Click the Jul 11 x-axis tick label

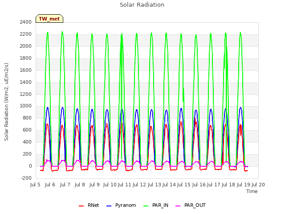125,185
